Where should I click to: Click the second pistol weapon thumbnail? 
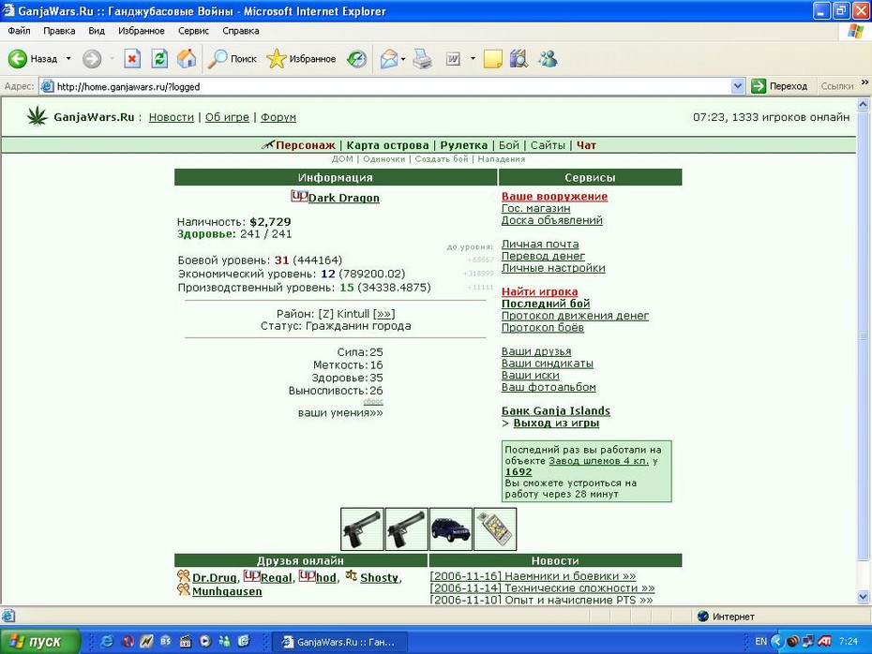[x=407, y=529]
